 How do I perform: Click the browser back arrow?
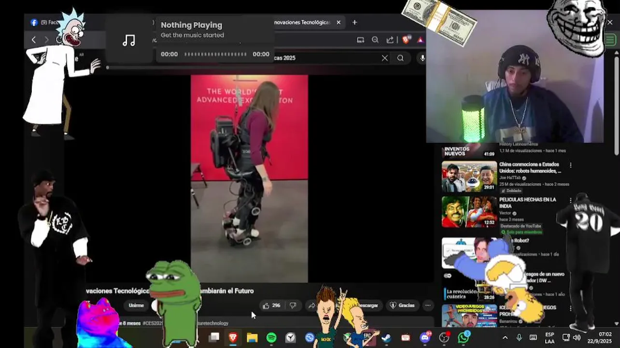[33, 40]
